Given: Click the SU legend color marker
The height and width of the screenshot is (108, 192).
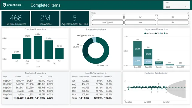Looking at the screenshot, I should [x=165, y=33].
